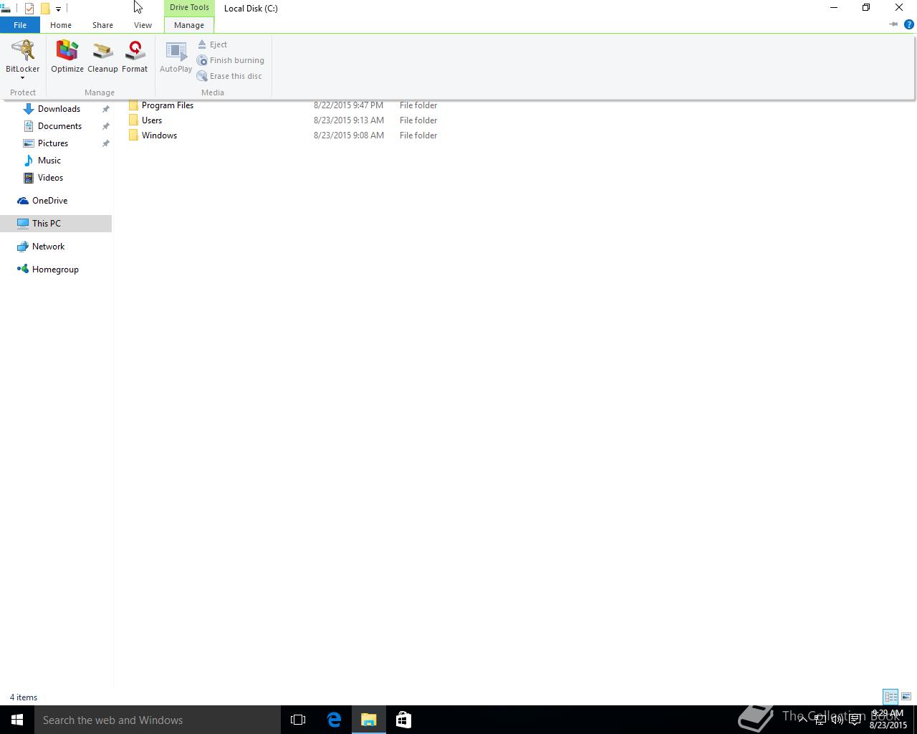The width and height of the screenshot is (917, 734).
Task: Click File Explorer taskbar icon
Action: (369, 720)
